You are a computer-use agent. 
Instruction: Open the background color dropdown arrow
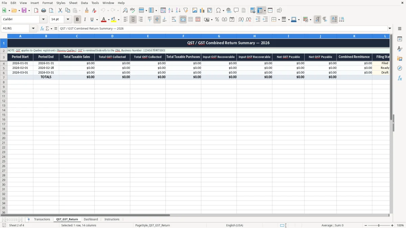118,20
